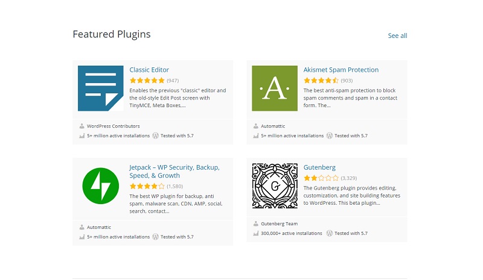
Task: Click the Gutenberg Team author name
Action: pos(279,224)
